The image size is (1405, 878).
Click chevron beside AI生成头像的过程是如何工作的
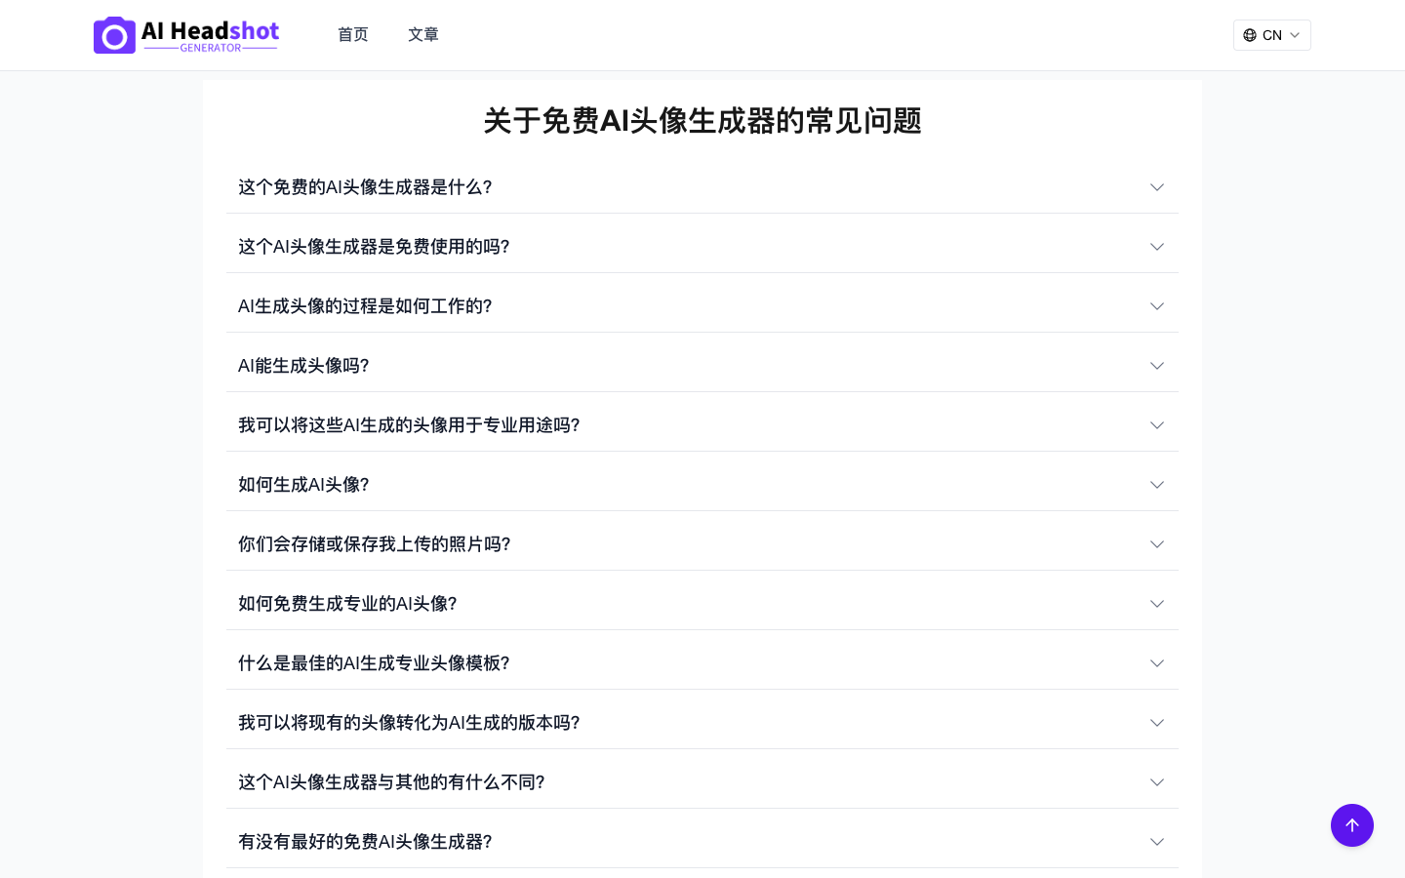pos(1156,306)
